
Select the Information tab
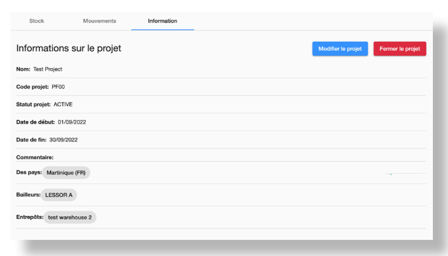[x=162, y=21]
